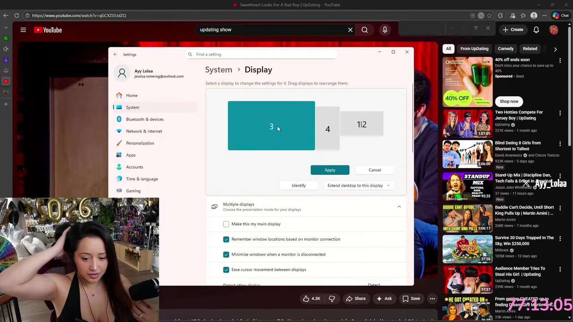Collapse the vertical tabs chevron
Viewport: 573px width, 322px height.
tap(6, 27)
